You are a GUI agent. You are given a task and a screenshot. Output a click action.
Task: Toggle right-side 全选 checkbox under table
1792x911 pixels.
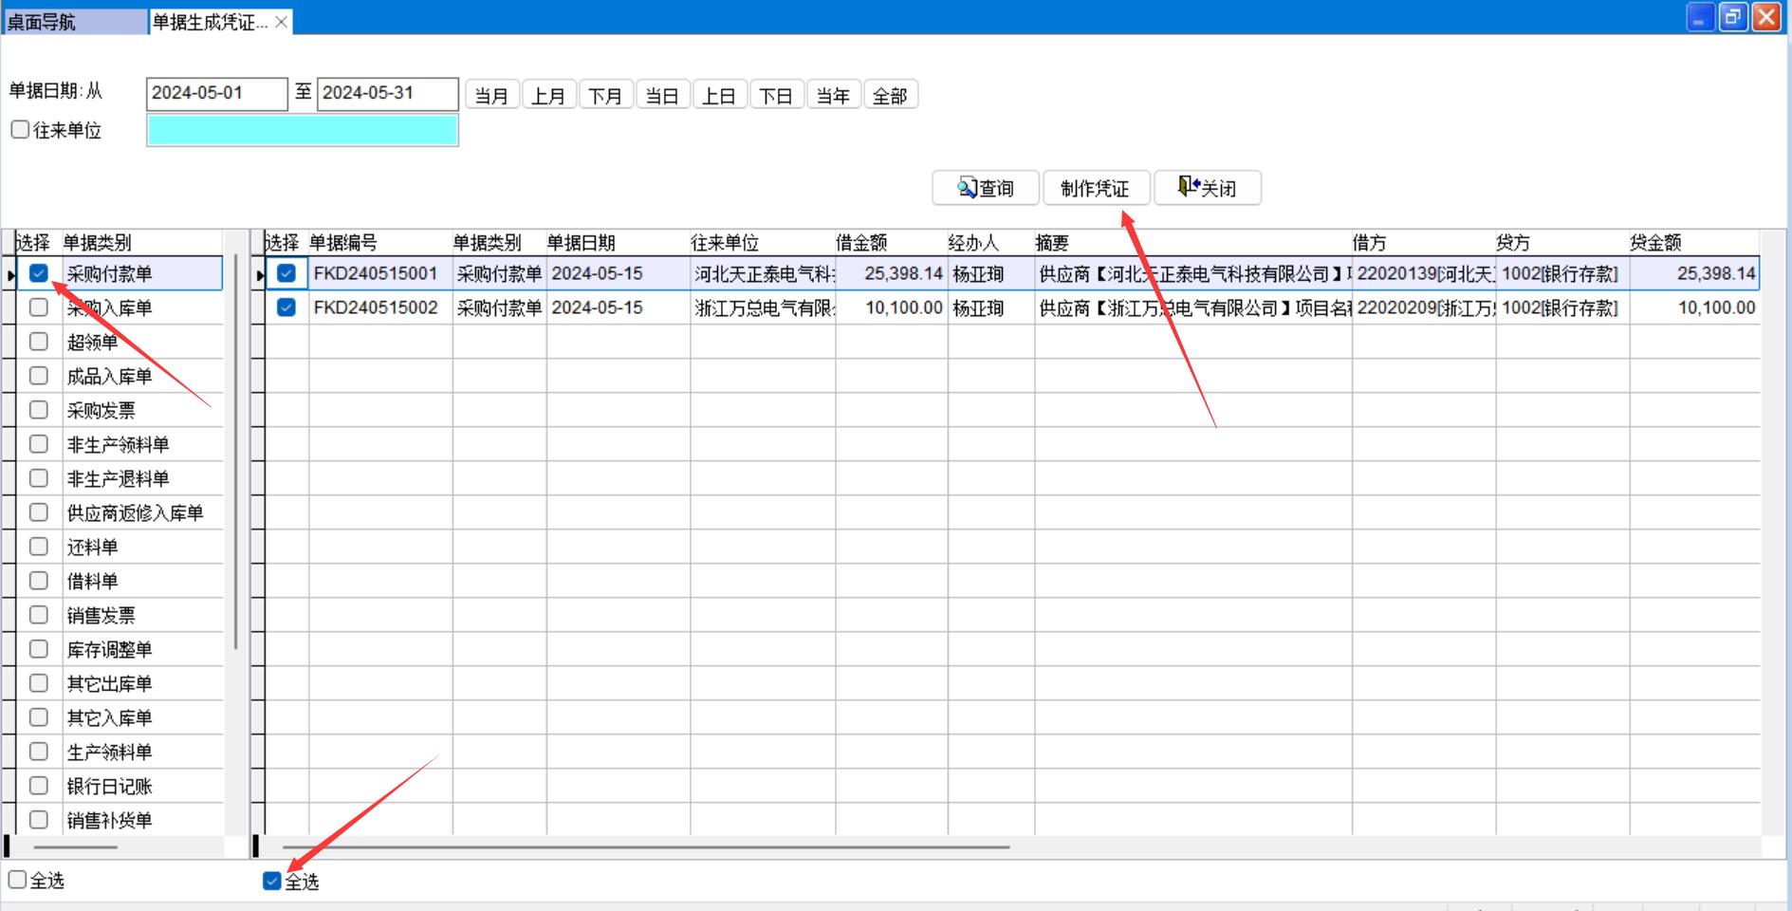(272, 882)
